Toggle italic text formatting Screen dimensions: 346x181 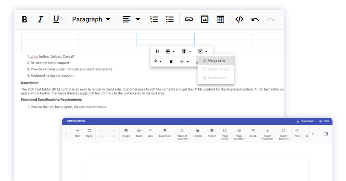pos(40,19)
